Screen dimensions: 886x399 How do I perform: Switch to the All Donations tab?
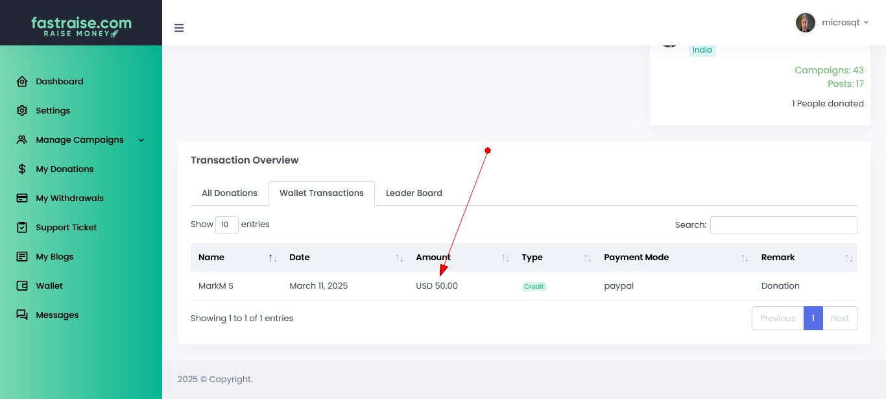pos(230,193)
